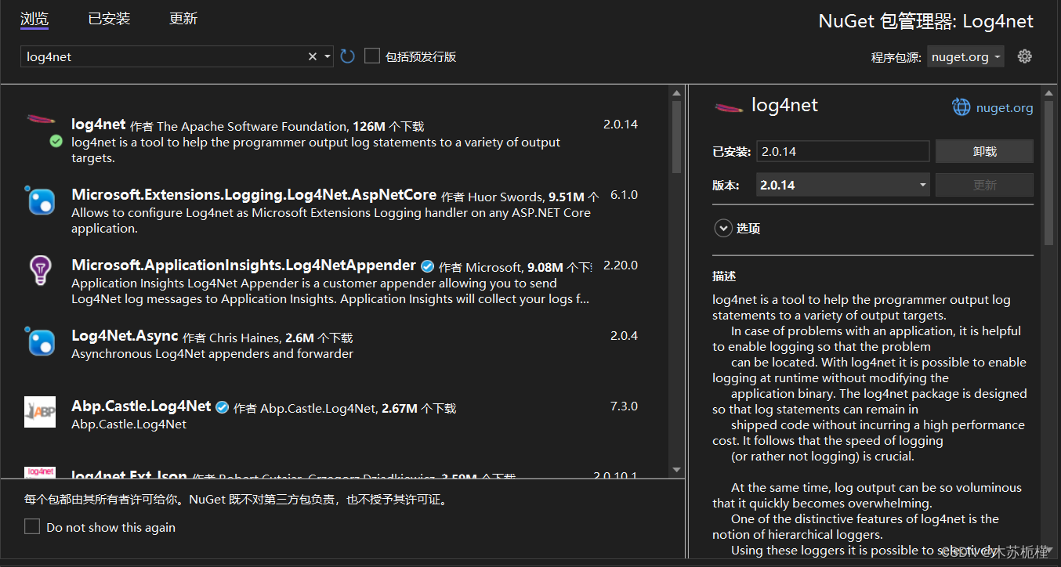Open the 程序包源 nuget.org dropdown

965,56
